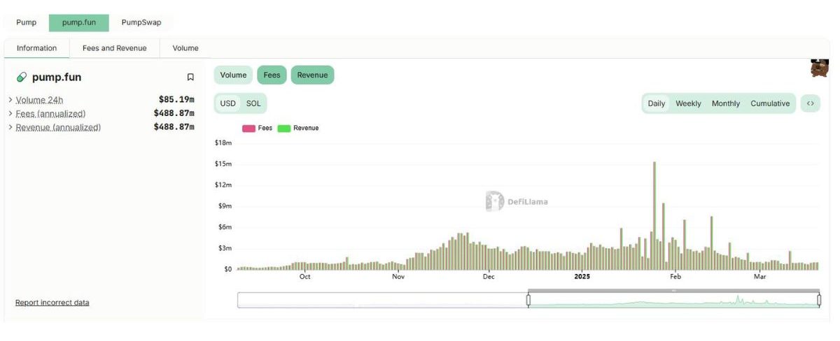Click the $488.87m Fees annualized value
Image resolution: width=840 pixels, height=341 pixels.
[174, 113]
